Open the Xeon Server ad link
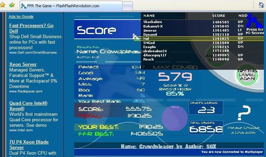 (x=23, y=64)
